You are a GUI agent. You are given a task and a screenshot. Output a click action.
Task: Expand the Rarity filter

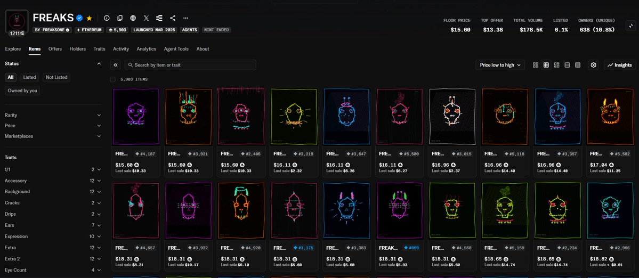(53, 115)
